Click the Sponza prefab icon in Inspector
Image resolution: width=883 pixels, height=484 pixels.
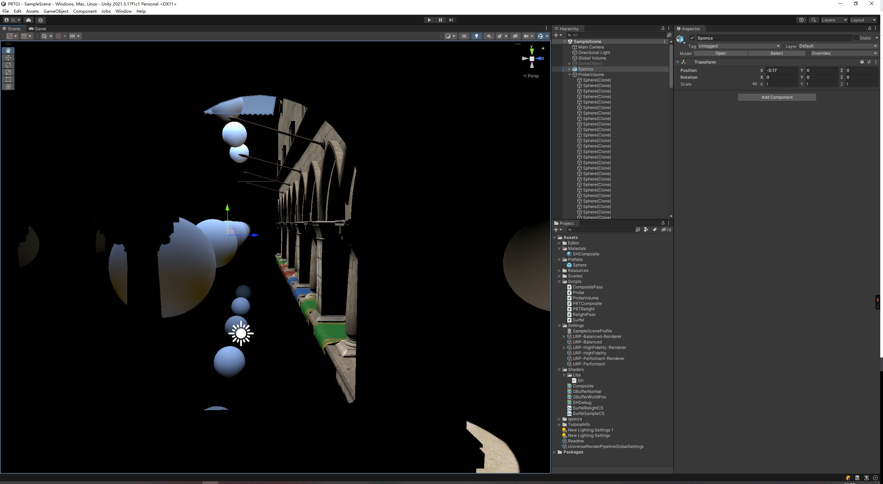(x=680, y=39)
